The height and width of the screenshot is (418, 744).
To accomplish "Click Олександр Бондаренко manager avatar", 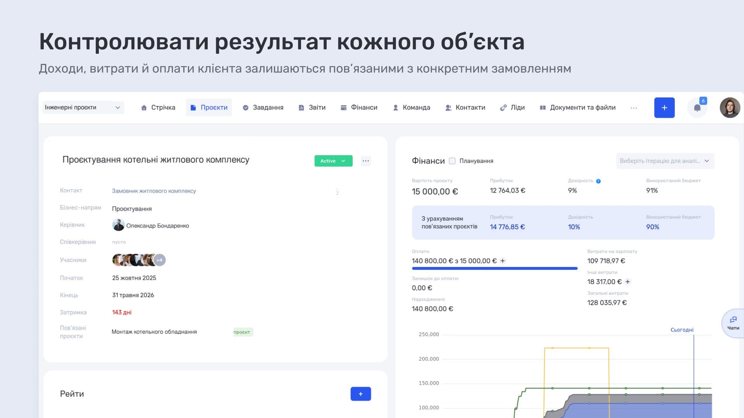I will coord(118,225).
